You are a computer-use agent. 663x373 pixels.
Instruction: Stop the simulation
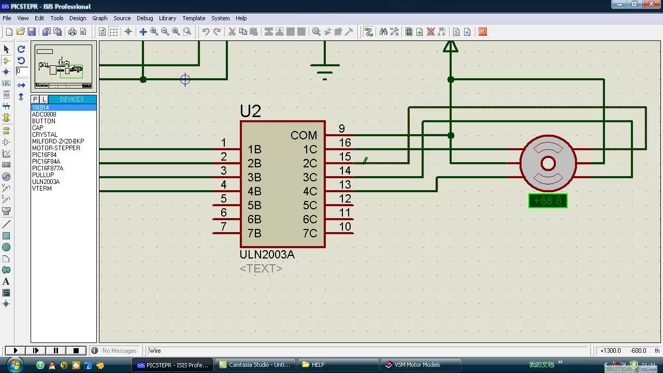pyautogui.click(x=76, y=351)
